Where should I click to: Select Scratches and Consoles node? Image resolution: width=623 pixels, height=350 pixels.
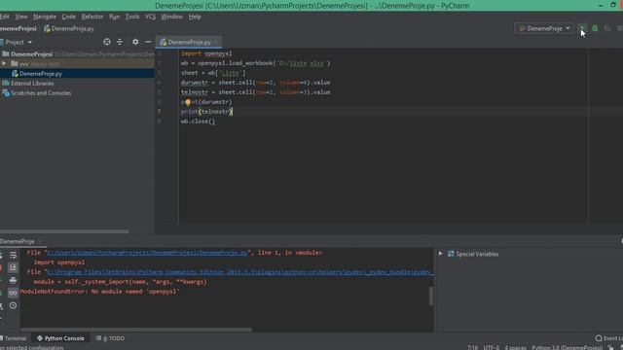pos(37,93)
